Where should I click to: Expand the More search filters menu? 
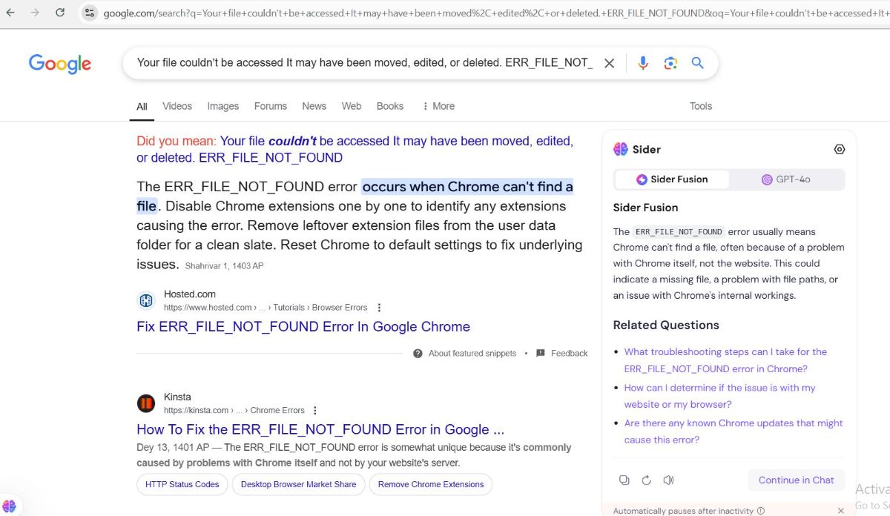(x=438, y=106)
